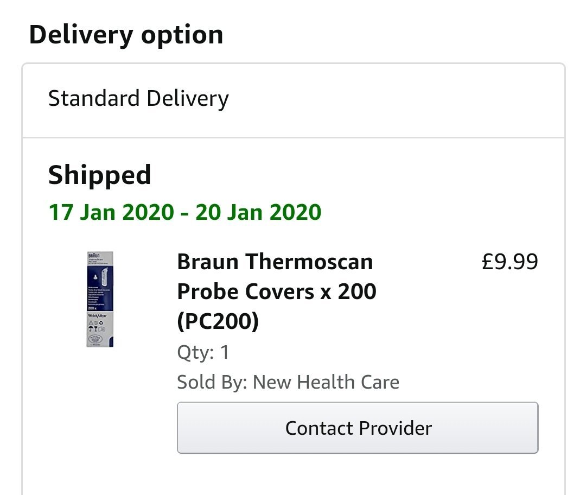Click the £9.99 price
The width and height of the screenshot is (586, 495).
point(509,262)
